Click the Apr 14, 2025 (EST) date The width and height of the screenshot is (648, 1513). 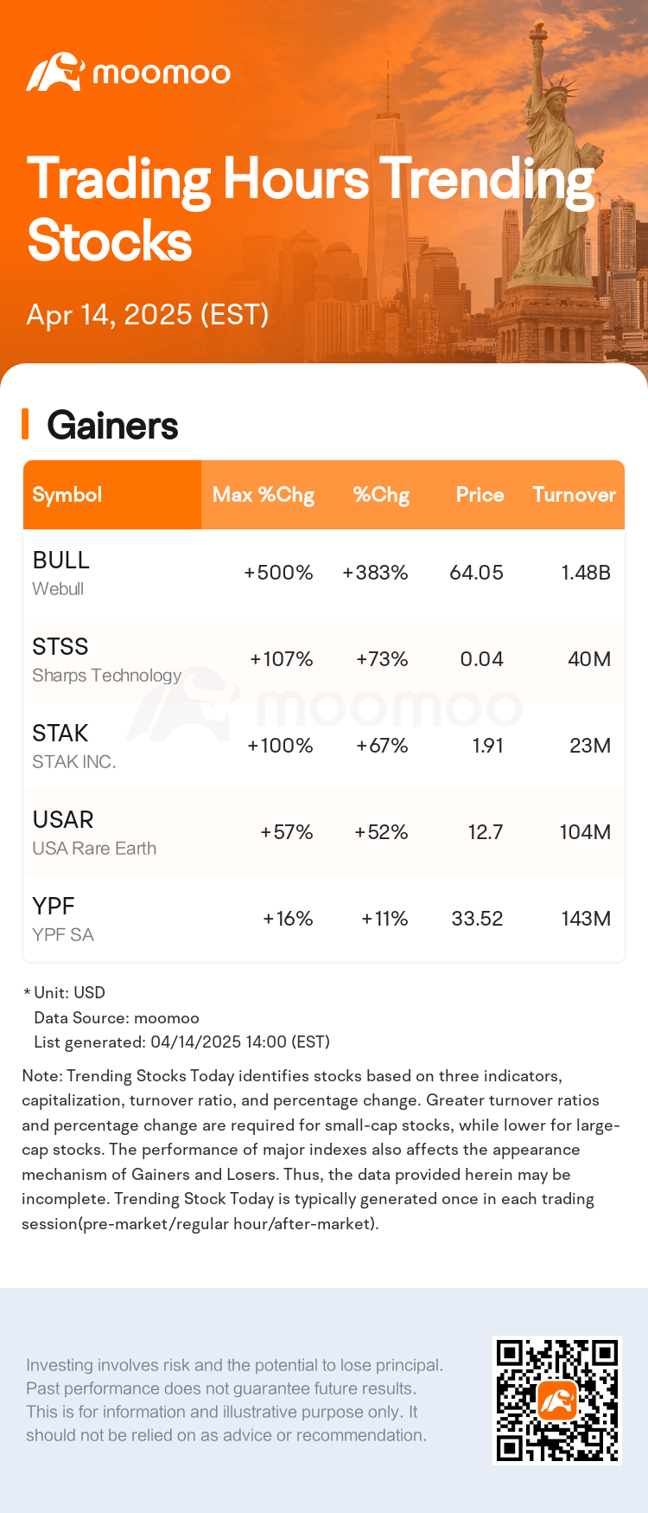click(x=148, y=315)
